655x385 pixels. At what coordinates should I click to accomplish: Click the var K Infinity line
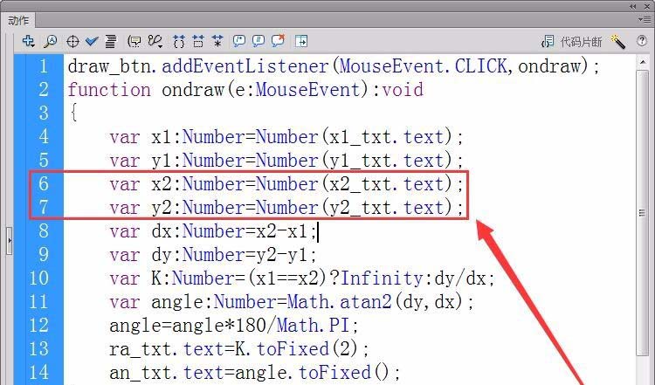pos(302,278)
